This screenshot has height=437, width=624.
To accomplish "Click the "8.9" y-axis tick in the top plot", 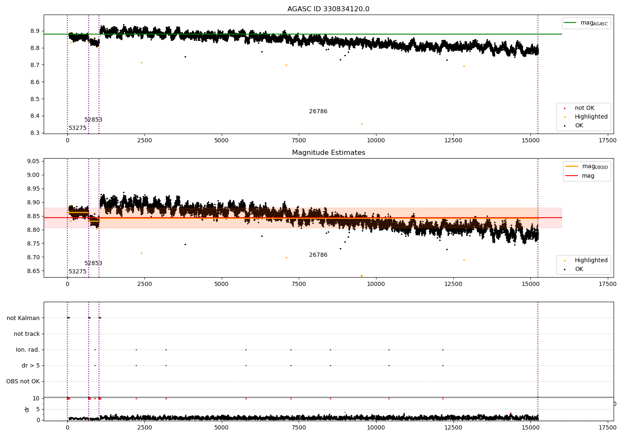I will tap(35, 31).
